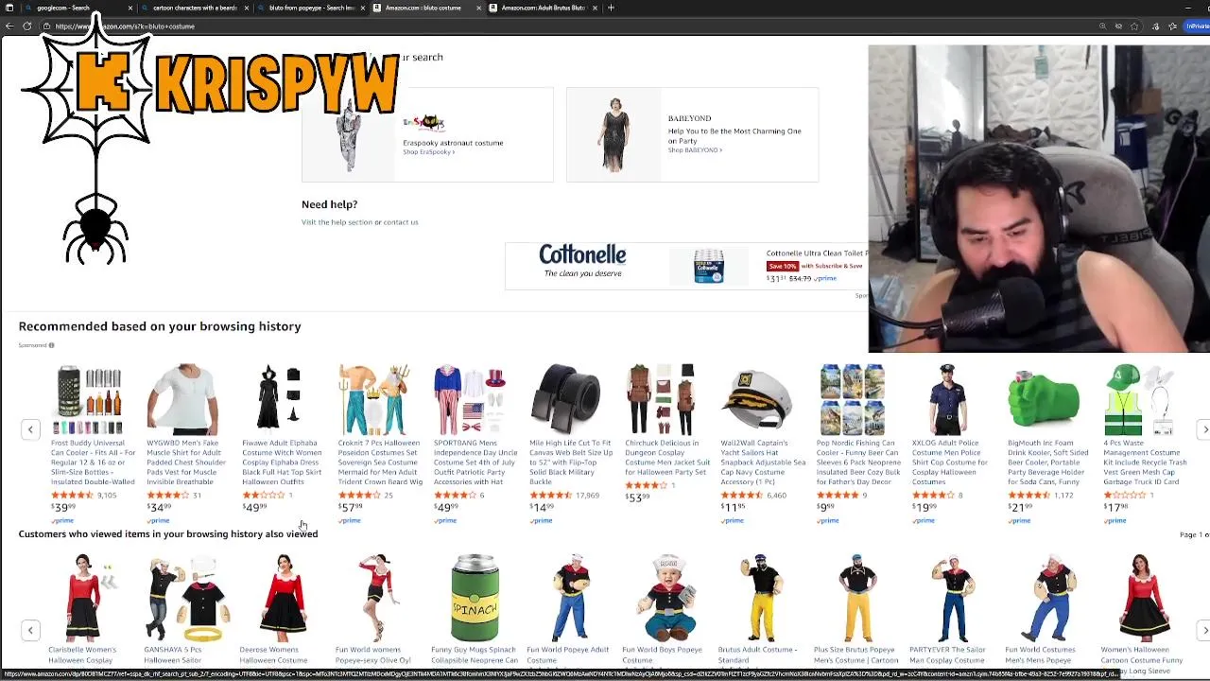
Task: Close the 'cartoon characters with a beard' tab
Action: [x=247, y=8]
